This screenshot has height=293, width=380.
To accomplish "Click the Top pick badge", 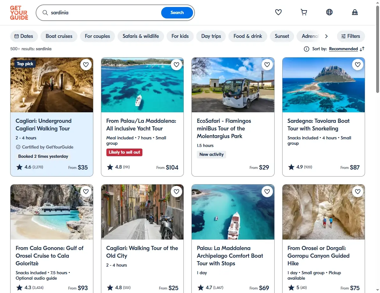I will click(x=25, y=64).
